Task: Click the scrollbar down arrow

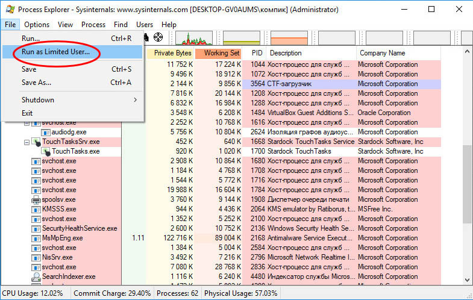Action: (467, 280)
